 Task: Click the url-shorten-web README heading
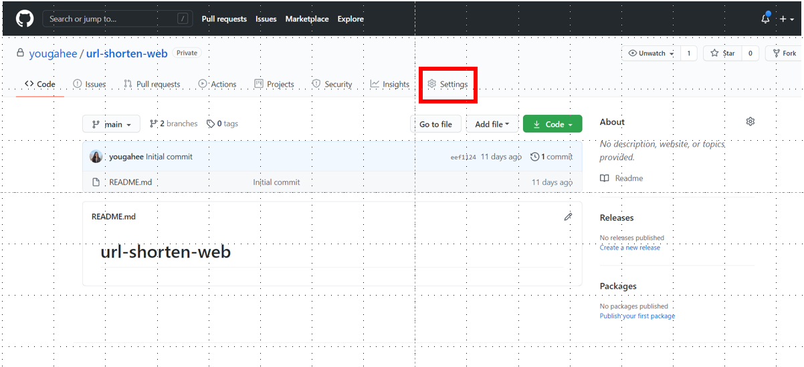pyautogui.click(x=166, y=252)
